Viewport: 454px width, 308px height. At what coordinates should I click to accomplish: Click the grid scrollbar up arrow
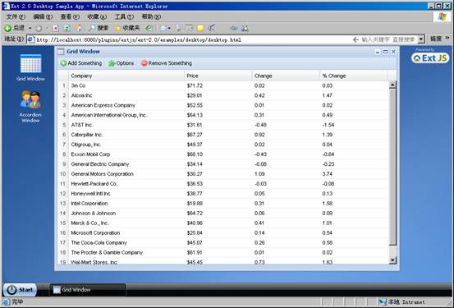[392, 85]
